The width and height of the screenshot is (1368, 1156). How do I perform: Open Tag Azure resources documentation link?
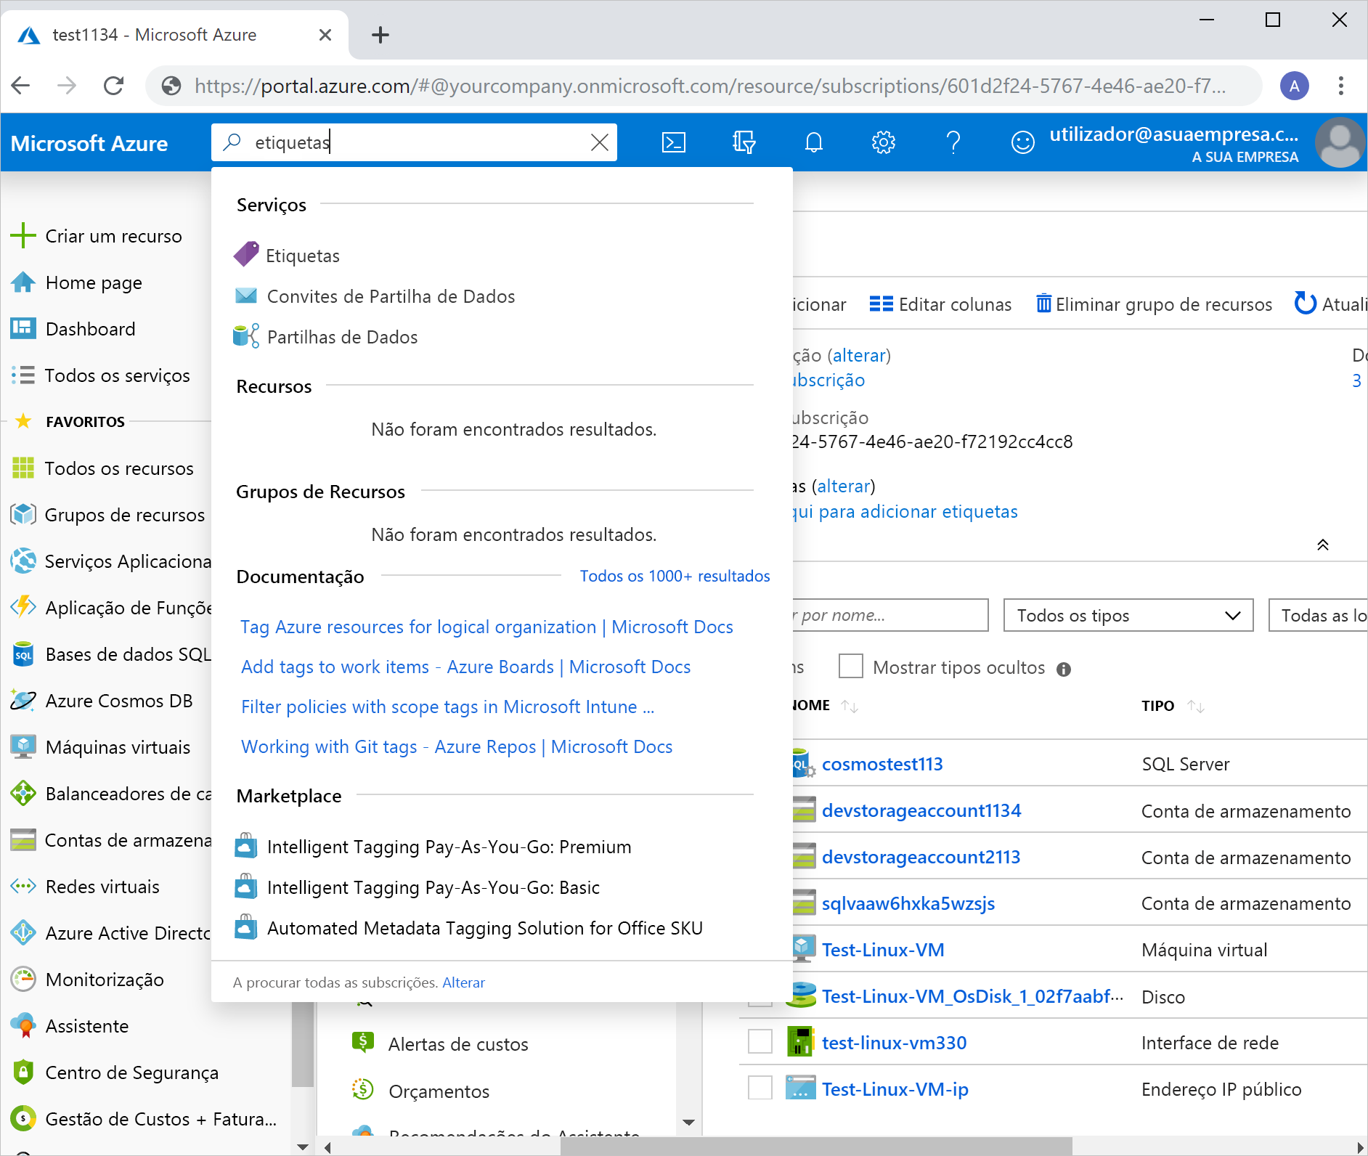(x=486, y=627)
